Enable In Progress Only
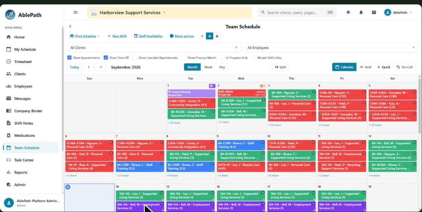 click(223, 58)
